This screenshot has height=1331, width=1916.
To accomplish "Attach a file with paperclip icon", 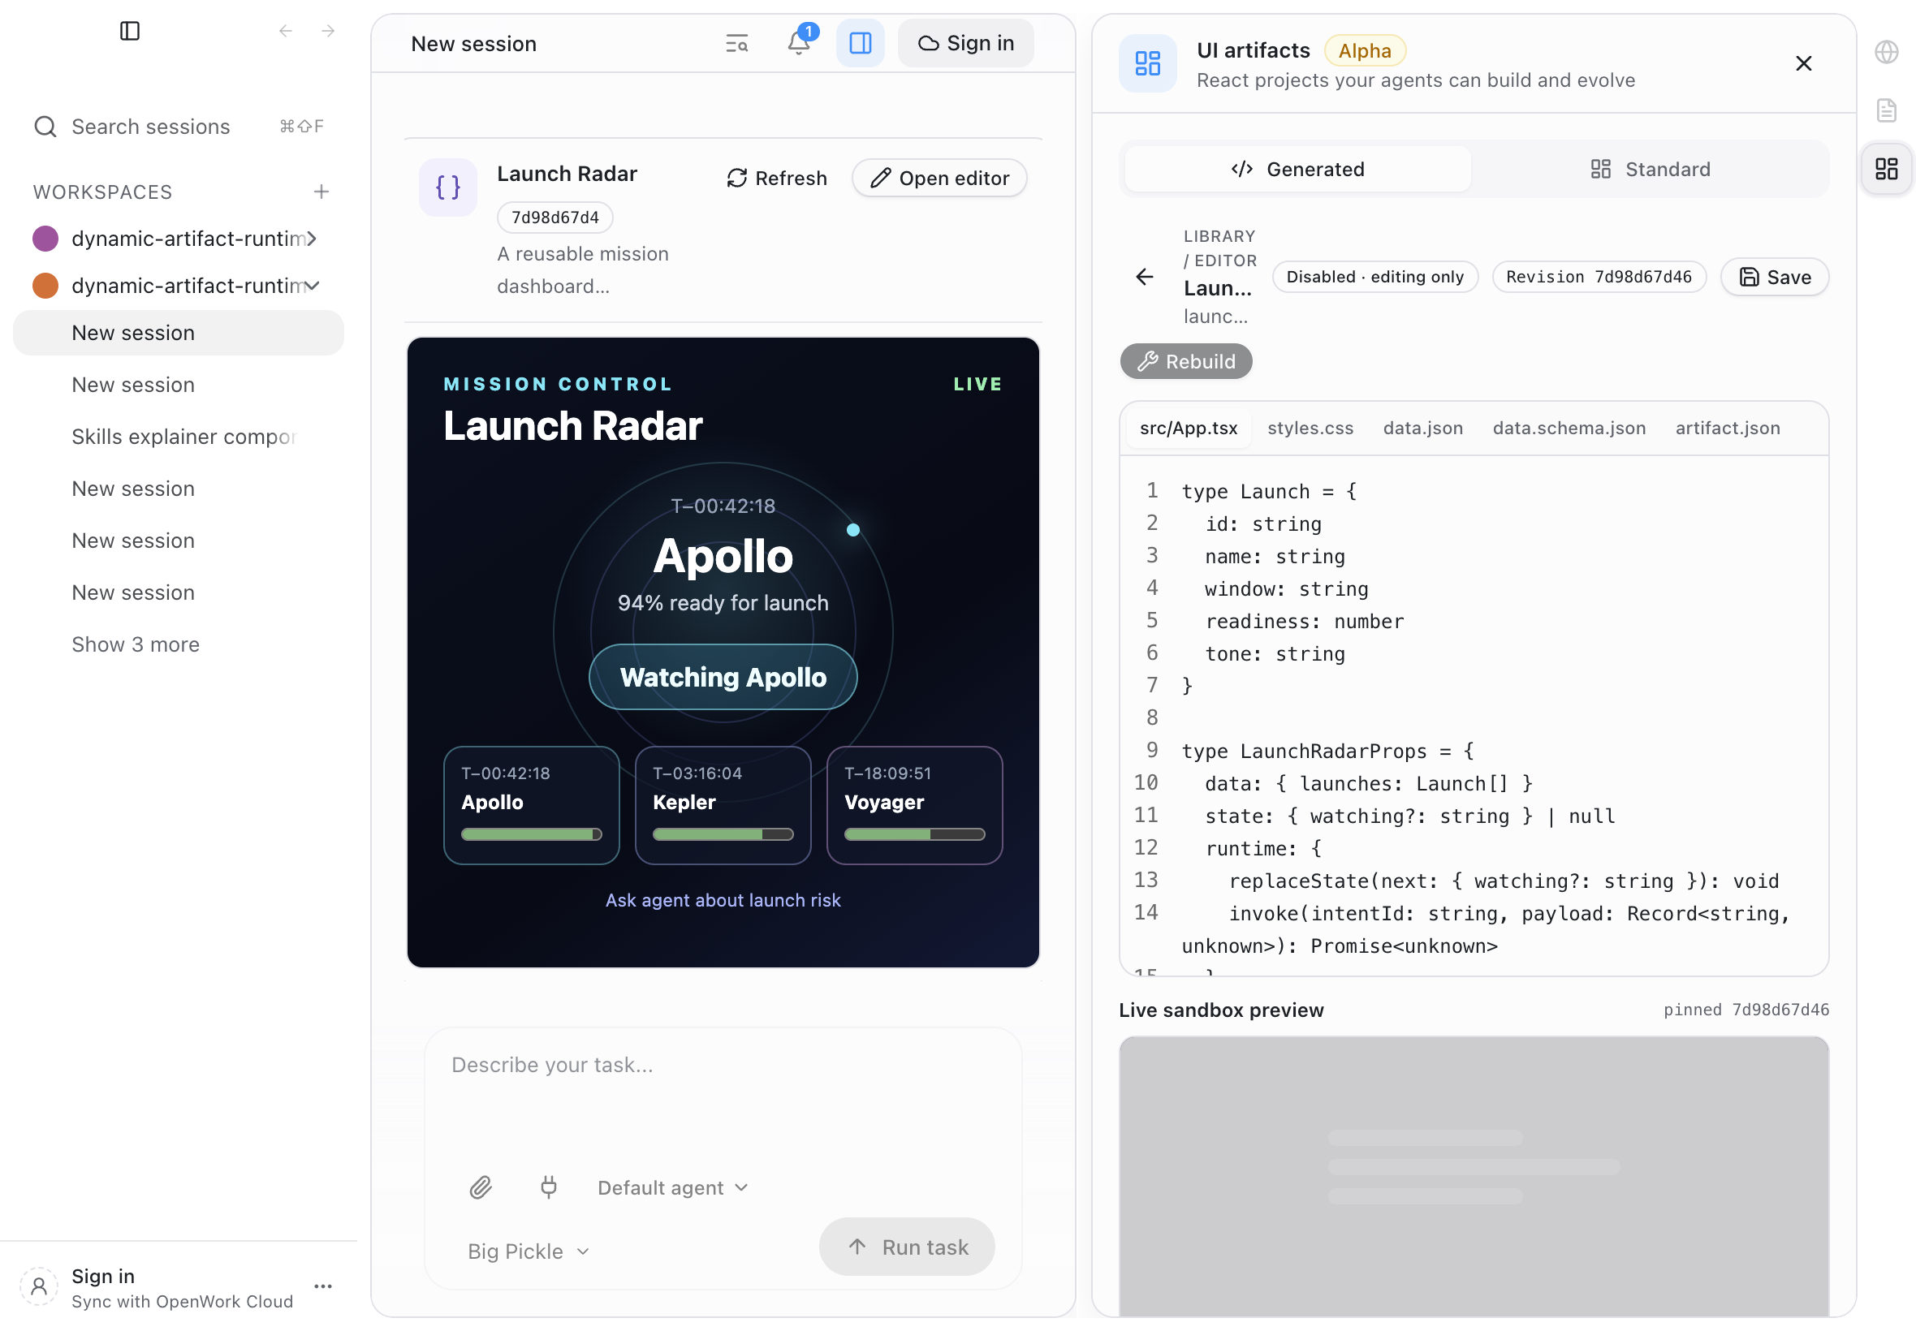I will click(x=481, y=1187).
